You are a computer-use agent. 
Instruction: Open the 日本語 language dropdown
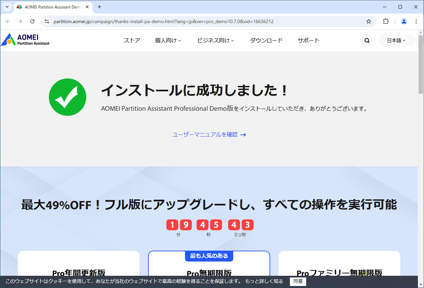[x=397, y=40]
